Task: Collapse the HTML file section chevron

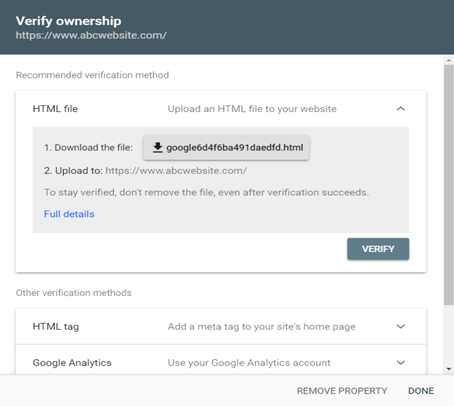Action: pos(401,109)
